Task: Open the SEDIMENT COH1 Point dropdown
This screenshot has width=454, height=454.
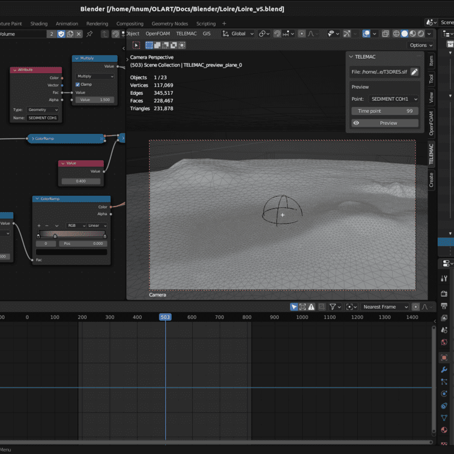Action: click(x=393, y=98)
